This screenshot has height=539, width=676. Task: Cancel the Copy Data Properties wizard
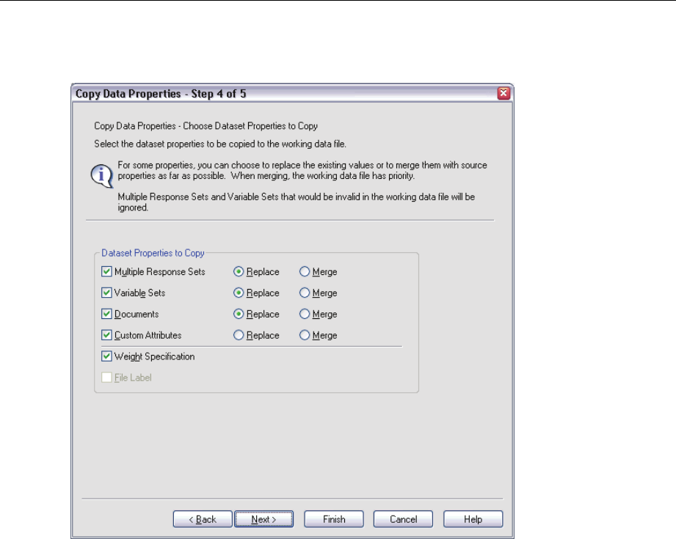[403, 519]
